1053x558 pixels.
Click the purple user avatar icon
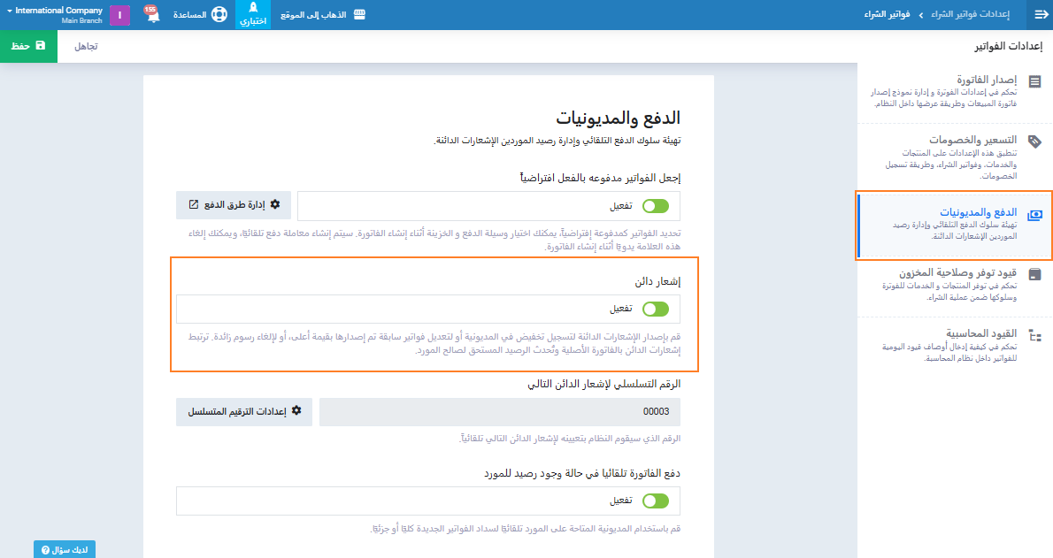(x=120, y=15)
